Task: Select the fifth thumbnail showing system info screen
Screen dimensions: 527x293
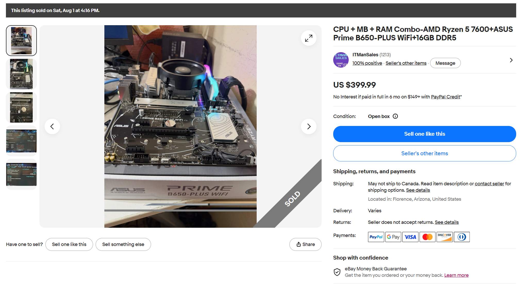Action: pyautogui.click(x=21, y=174)
